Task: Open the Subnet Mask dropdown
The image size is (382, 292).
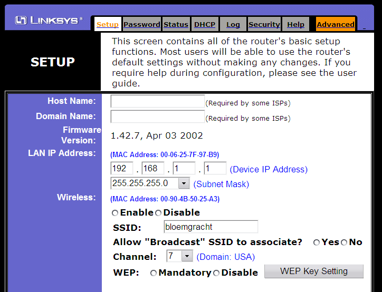Action: [184, 183]
